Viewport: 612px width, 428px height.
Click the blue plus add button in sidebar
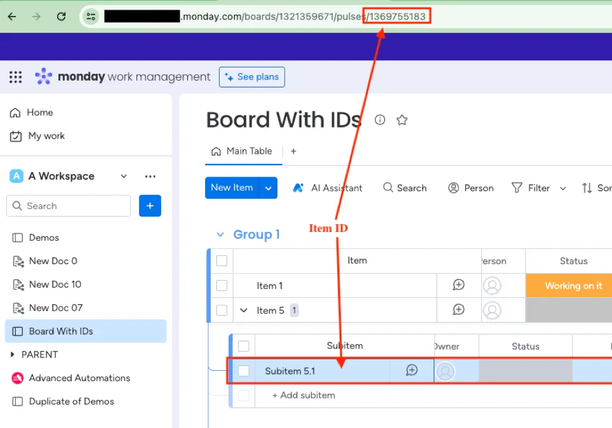[x=150, y=206]
